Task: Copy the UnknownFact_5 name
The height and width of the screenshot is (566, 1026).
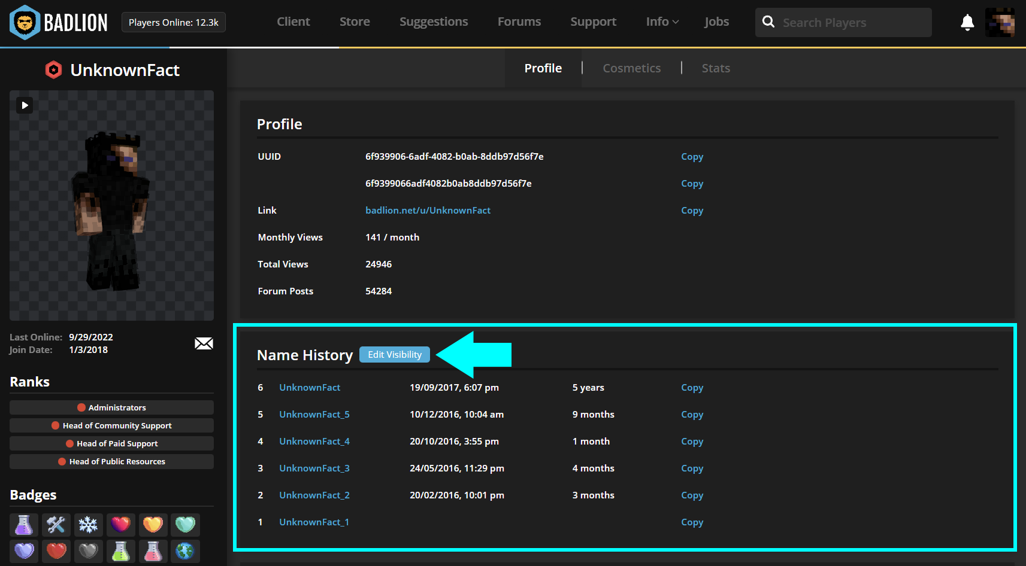Action: [x=692, y=415]
